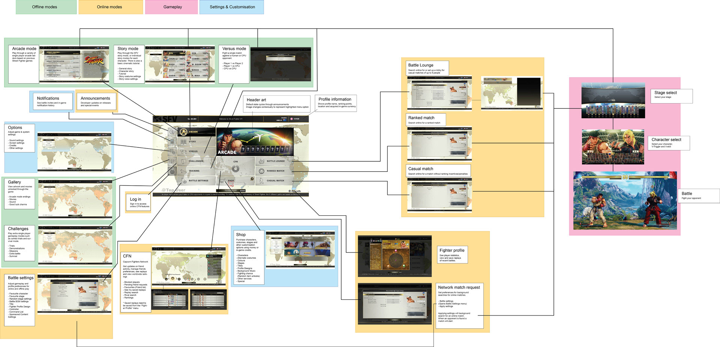
Task: Click the Casual Match fighter icon
Action: click(261, 181)
